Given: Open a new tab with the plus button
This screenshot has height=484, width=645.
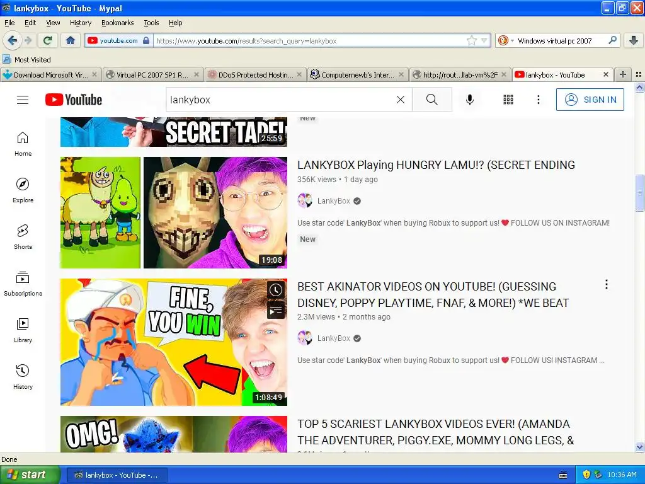Looking at the screenshot, I should tap(623, 74).
